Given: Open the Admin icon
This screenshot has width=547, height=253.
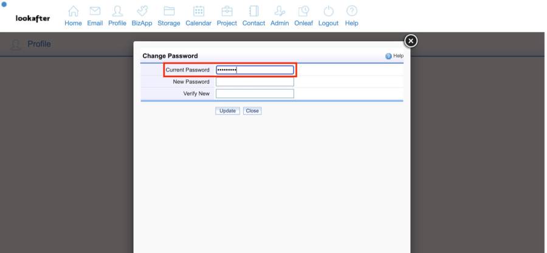Looking at the screenshot, I should (280, 12).
